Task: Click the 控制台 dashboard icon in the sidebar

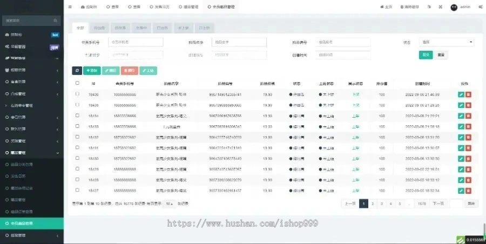Action: pos(7,35)
